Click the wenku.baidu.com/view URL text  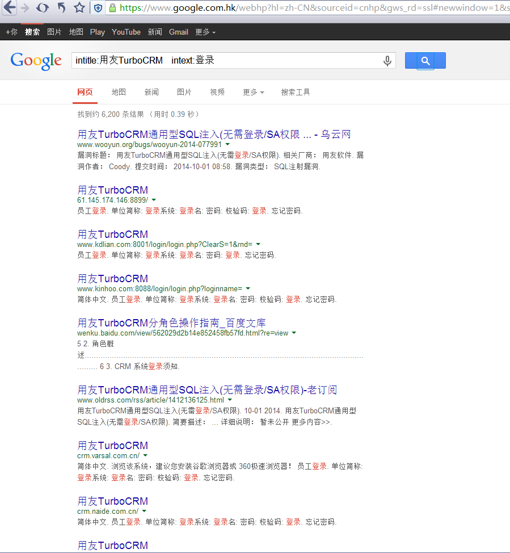pos(183,333)
